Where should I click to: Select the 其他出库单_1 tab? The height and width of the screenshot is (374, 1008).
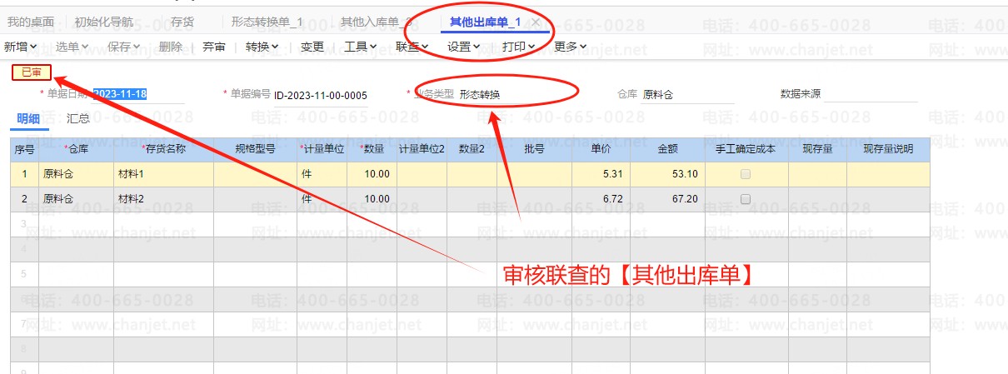tap(485, 22)
